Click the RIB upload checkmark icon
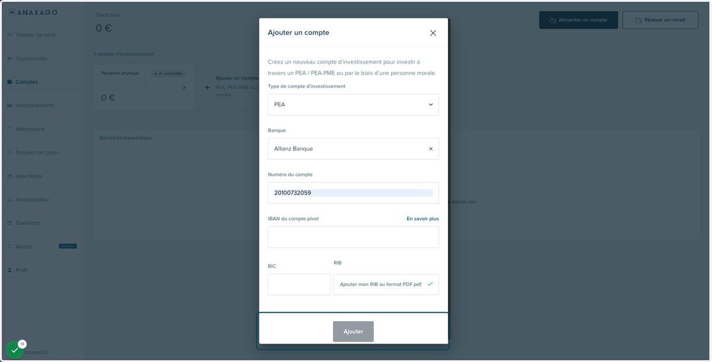The height and width of the screenshot is (362, 712). pos(430,284)
